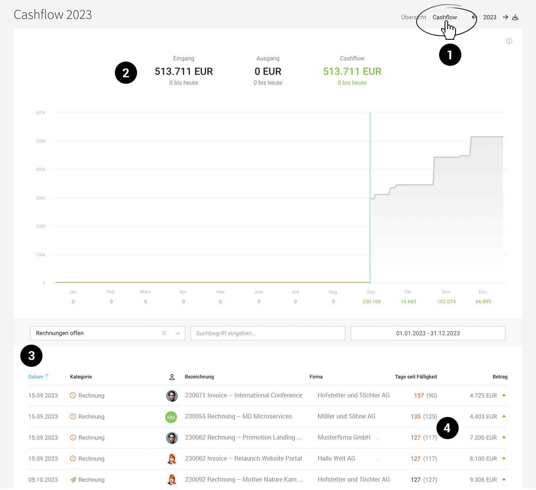The width and height of the screenshot is (536, 490).
Task: Click the green sent paper-plane icon on 230092 Rechnung
Action: pyautogui.click(x=73, y=479)
